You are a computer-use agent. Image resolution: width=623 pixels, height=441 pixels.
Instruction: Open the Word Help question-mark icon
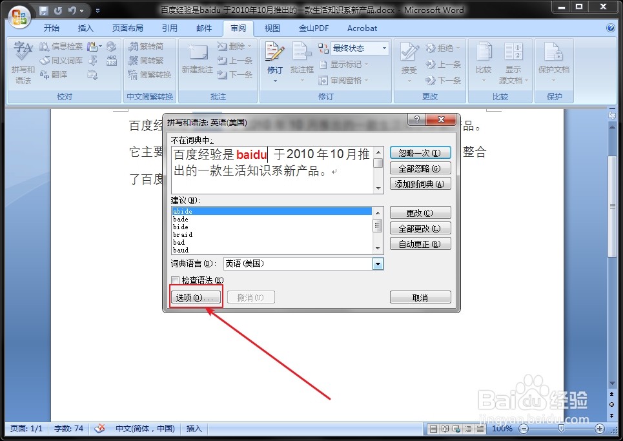611,28
